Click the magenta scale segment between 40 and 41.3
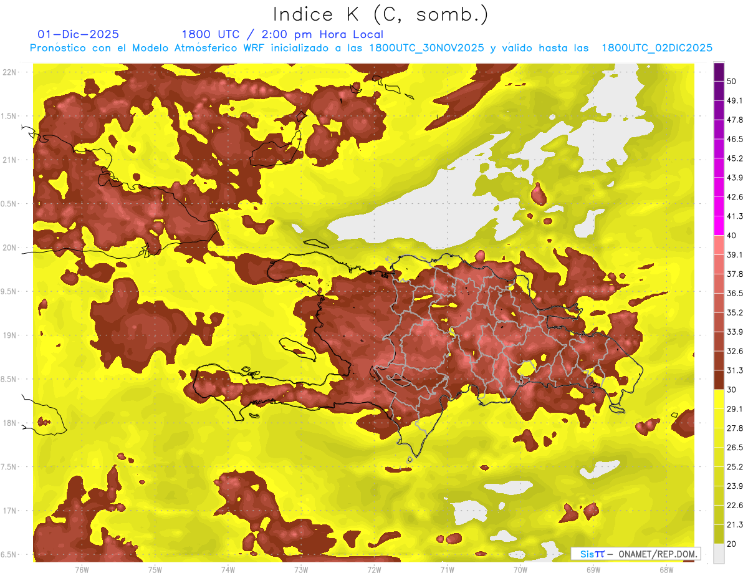The image size is (748, 578). [x=719, y=226]
